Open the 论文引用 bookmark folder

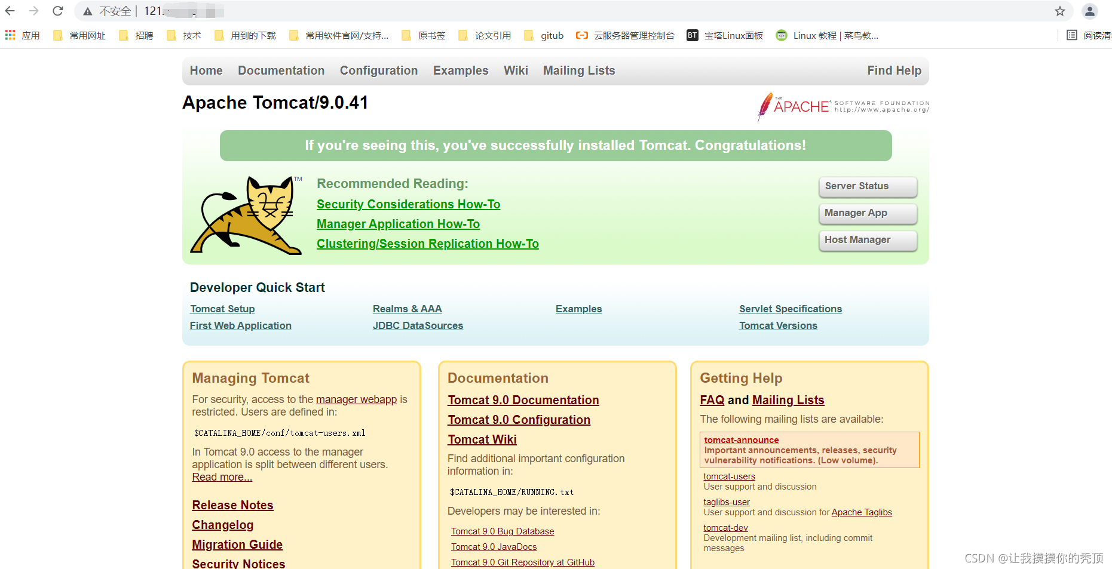pos(485,36)
